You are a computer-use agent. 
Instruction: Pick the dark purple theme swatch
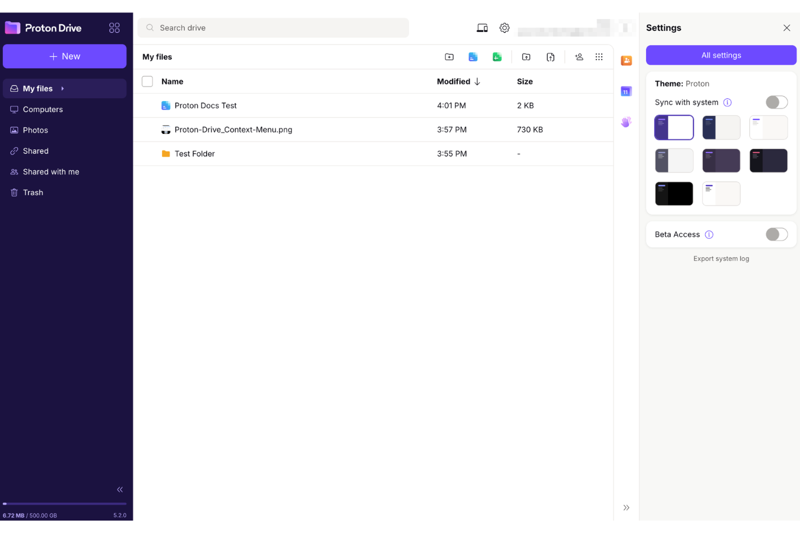(x=721, y=160)
